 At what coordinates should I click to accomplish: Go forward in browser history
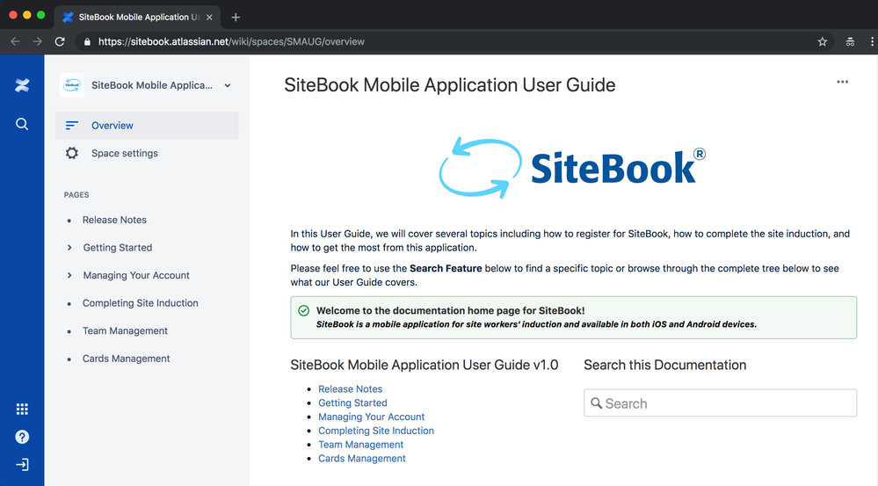coord(38,41)
